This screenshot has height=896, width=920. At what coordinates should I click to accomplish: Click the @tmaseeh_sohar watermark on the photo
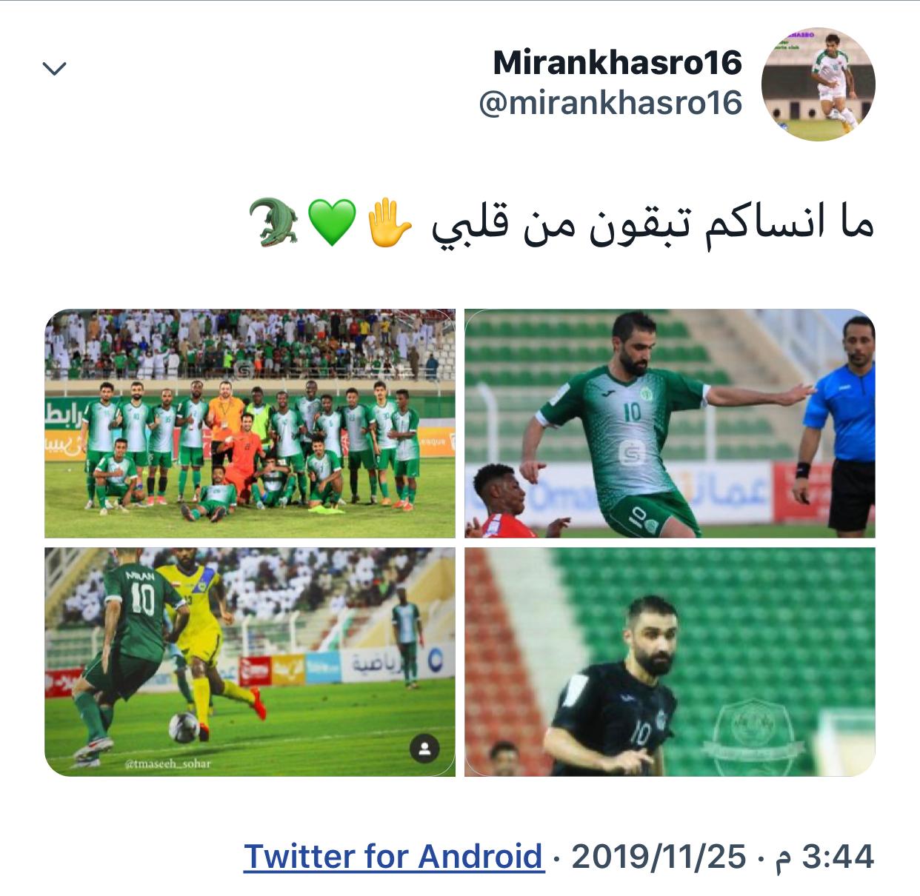tap(168, 763)
